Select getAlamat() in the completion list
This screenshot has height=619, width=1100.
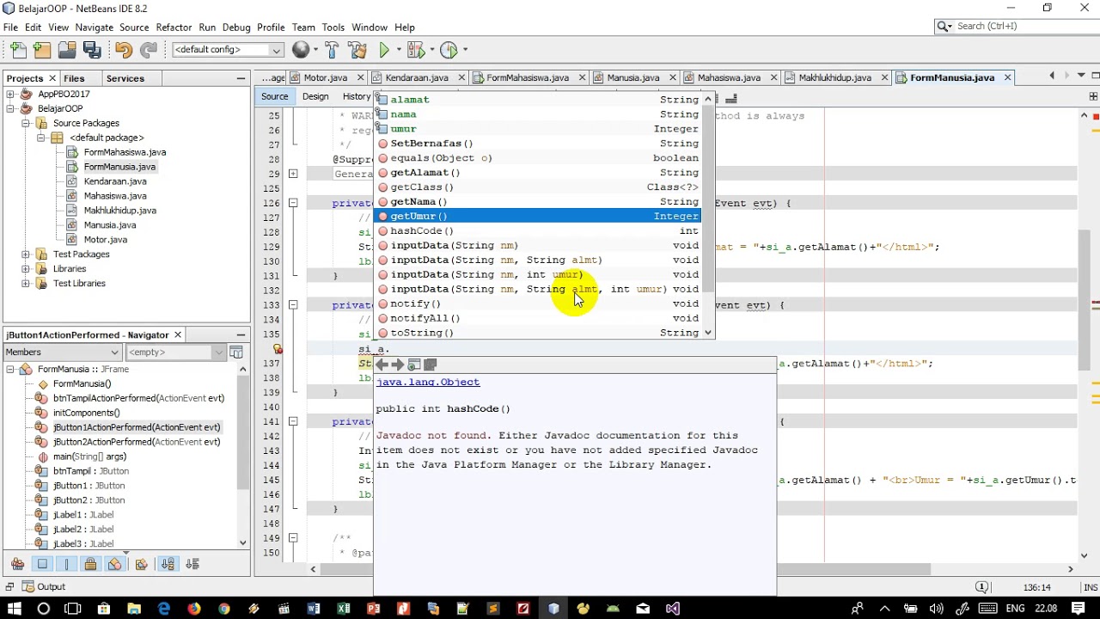[539, 173]
